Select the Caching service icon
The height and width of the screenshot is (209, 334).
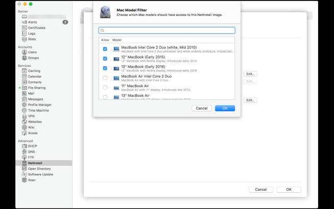tap(25, 71)
